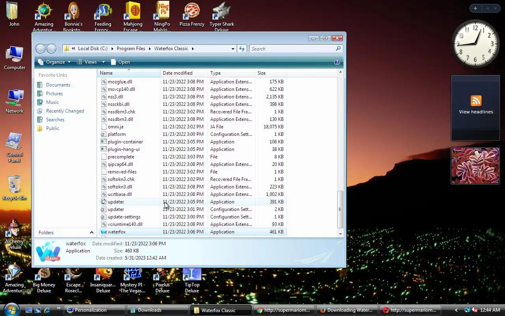Launch Typer Shark Deluxe icon
Viewport: 505px width, 316px height.
(222, 17)
